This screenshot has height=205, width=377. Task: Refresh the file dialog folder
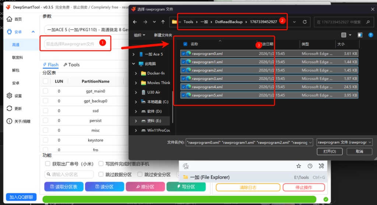[x=304, y=22]
